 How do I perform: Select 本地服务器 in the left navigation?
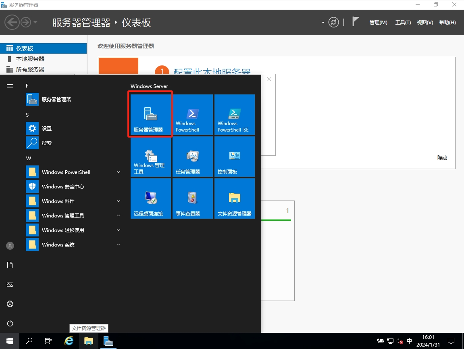[x=30, y=59]
